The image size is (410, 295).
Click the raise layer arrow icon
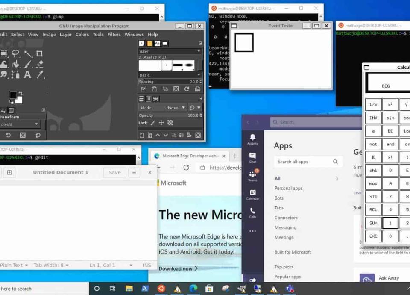point(158,135)
